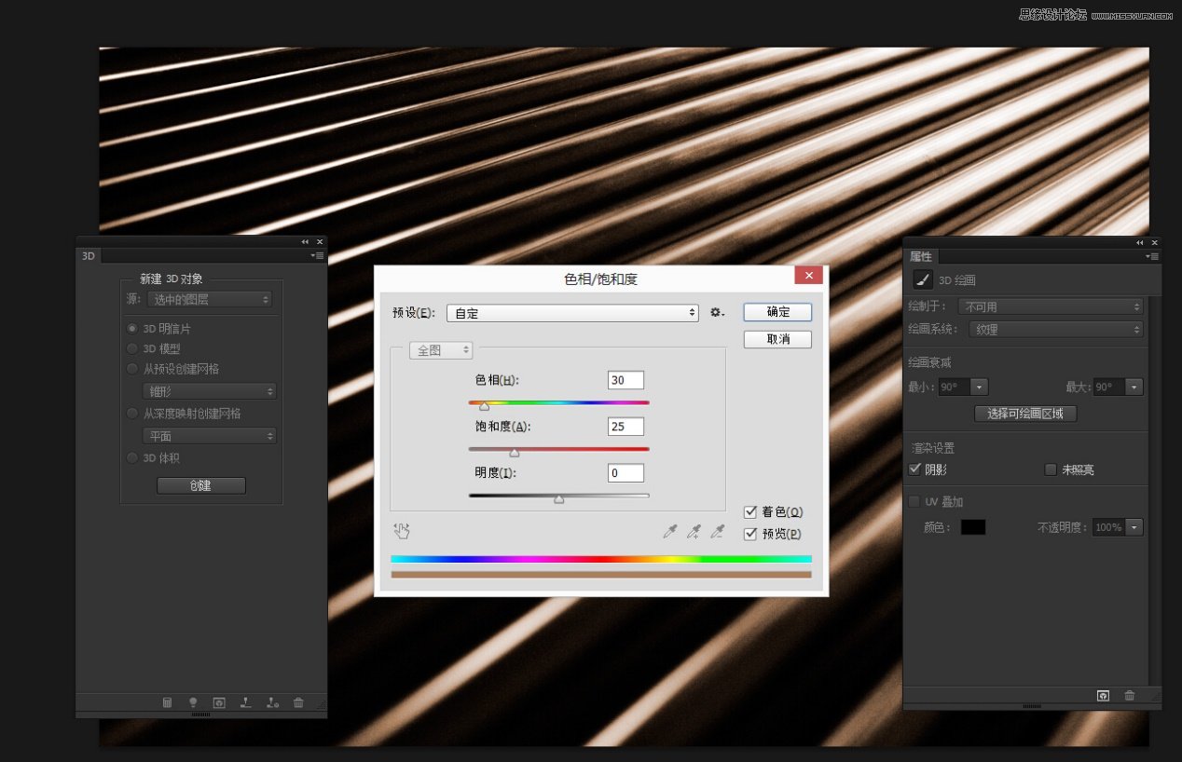This screenshot has height=762, width=1182.
Task: Select the 3D 模型 radio button
Action: click(132, 346)
